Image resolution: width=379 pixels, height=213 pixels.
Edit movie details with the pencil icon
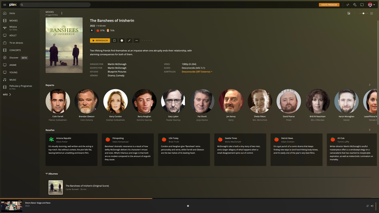[x=129, y=40]
